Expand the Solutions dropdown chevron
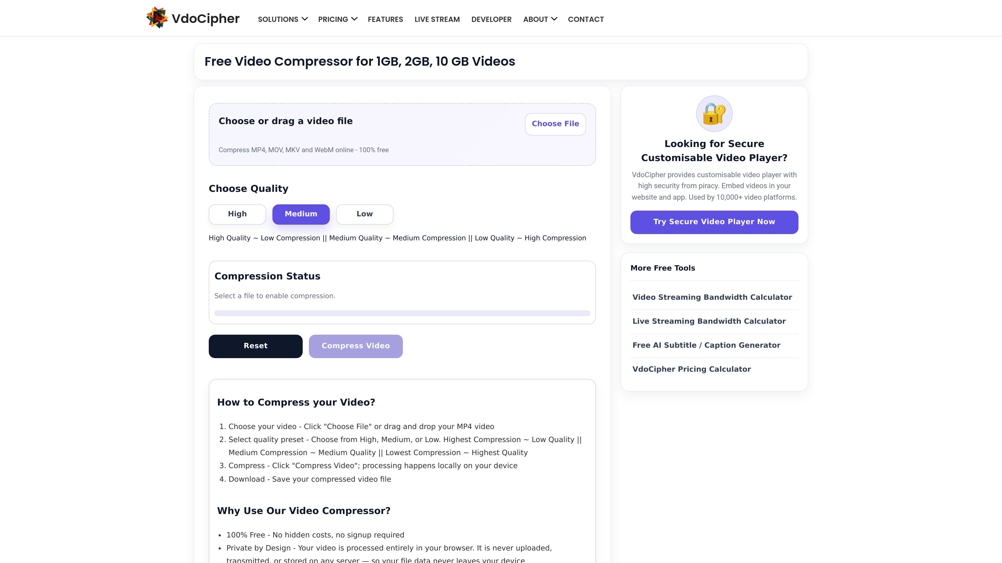 click(305, 19)
